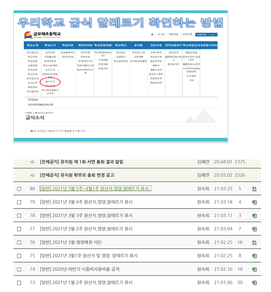Select 학생자치회 in the 학급마당 submenu
Screen dimensions: 271x292
click(68, 57)
